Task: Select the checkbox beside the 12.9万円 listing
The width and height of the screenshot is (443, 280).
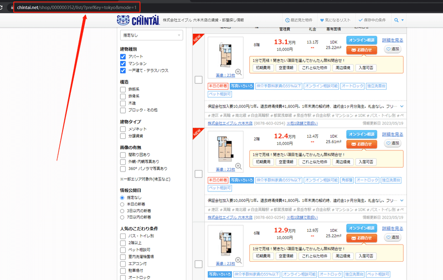Action: click(199, 264)
